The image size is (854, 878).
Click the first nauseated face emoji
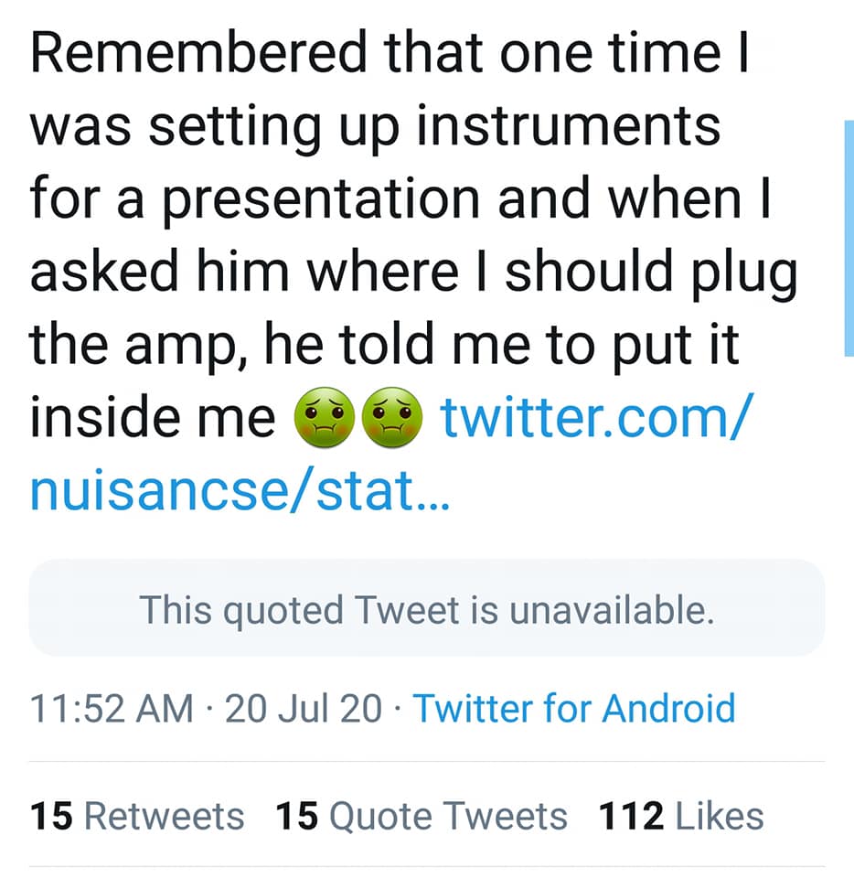(321, 420)
